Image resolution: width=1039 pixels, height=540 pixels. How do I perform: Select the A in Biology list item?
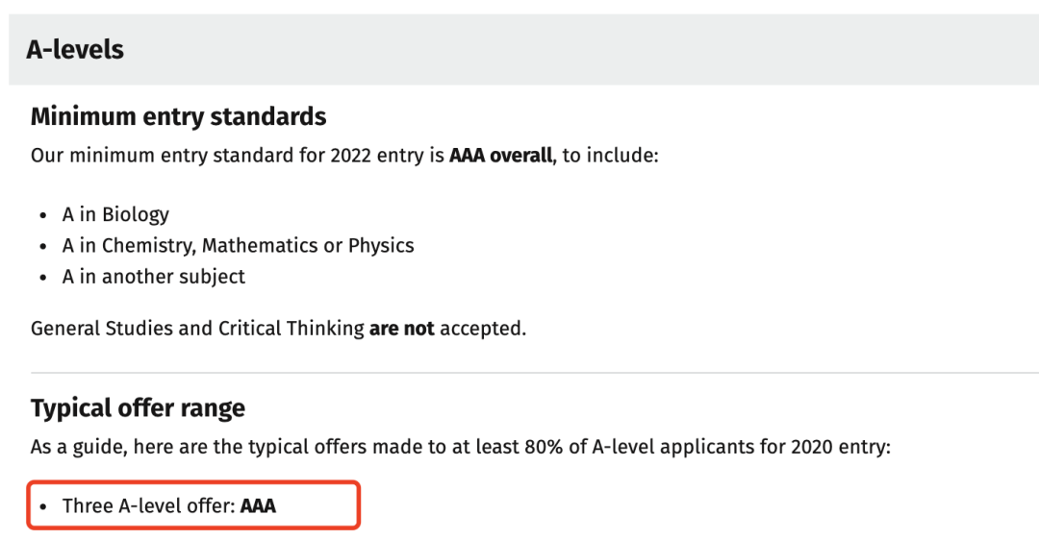pyautogui.click(x=115, y=214)
